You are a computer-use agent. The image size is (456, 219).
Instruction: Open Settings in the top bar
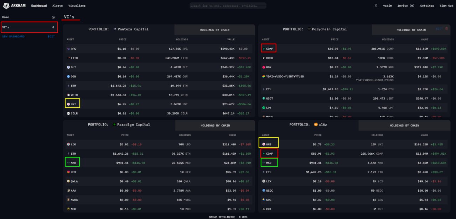click(x=427, y=6)
